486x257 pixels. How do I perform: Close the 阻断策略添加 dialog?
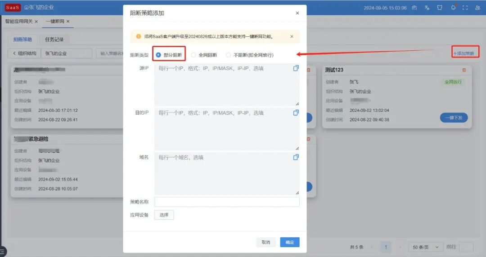[x=297, y=13]
